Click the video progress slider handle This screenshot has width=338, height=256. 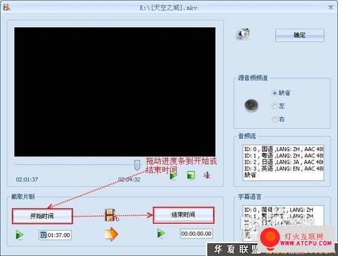click(137, 165)
